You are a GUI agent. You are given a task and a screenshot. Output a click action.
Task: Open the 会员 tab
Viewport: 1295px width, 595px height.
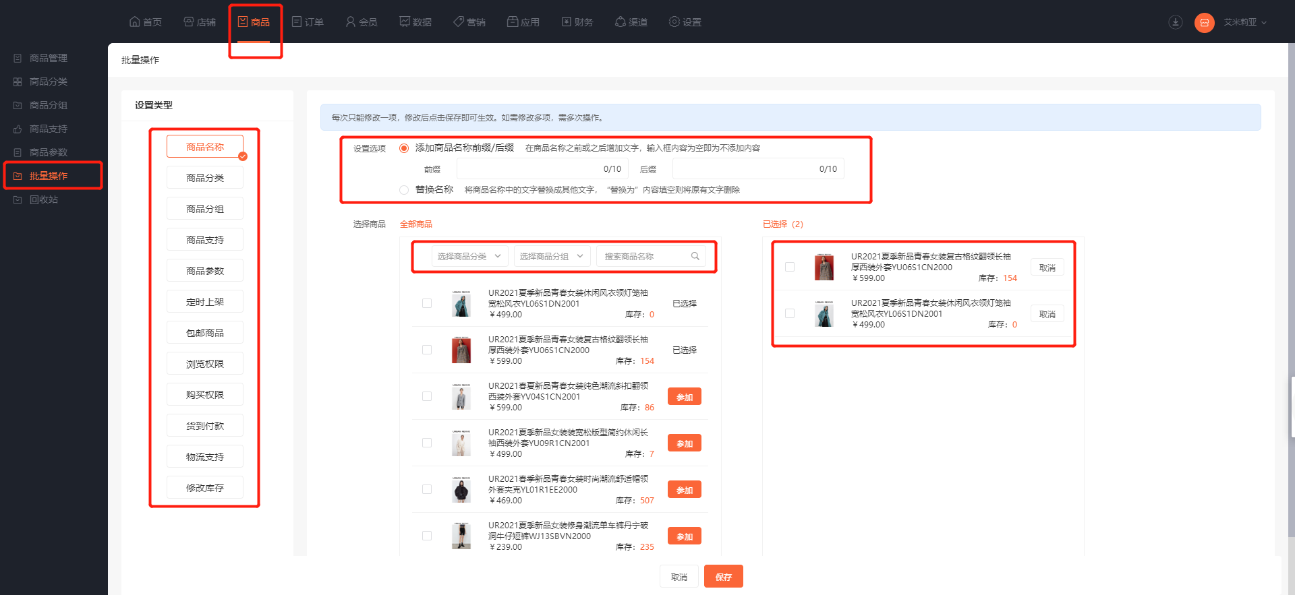click(x=361, y=22)
